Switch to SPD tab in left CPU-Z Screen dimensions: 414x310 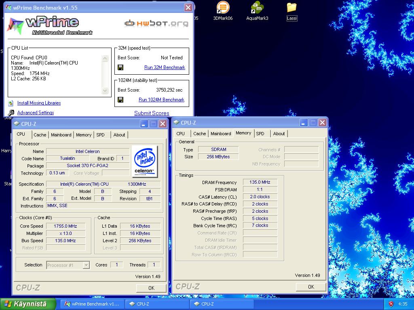100,135
